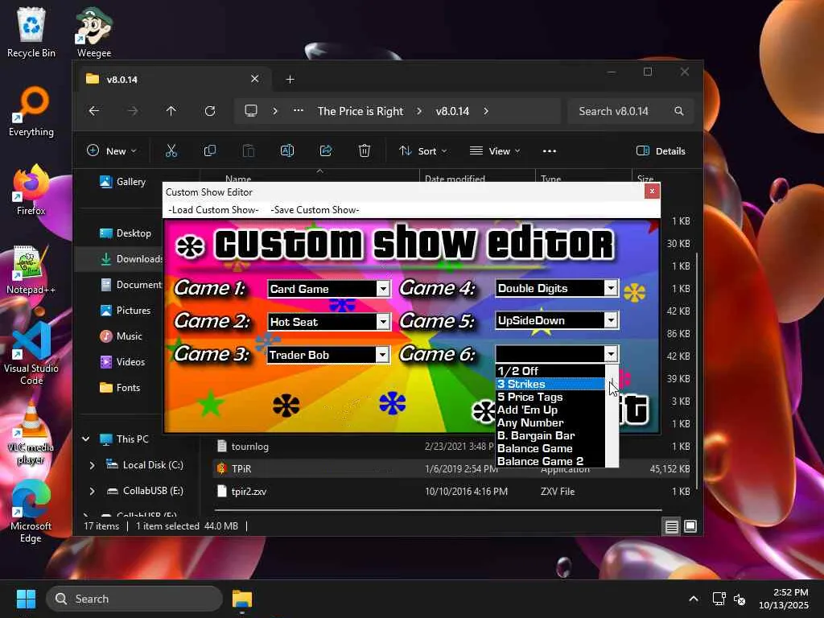Go back using the Explorer back arrow
The image size is (824, 618).
(x=94, y=111)
